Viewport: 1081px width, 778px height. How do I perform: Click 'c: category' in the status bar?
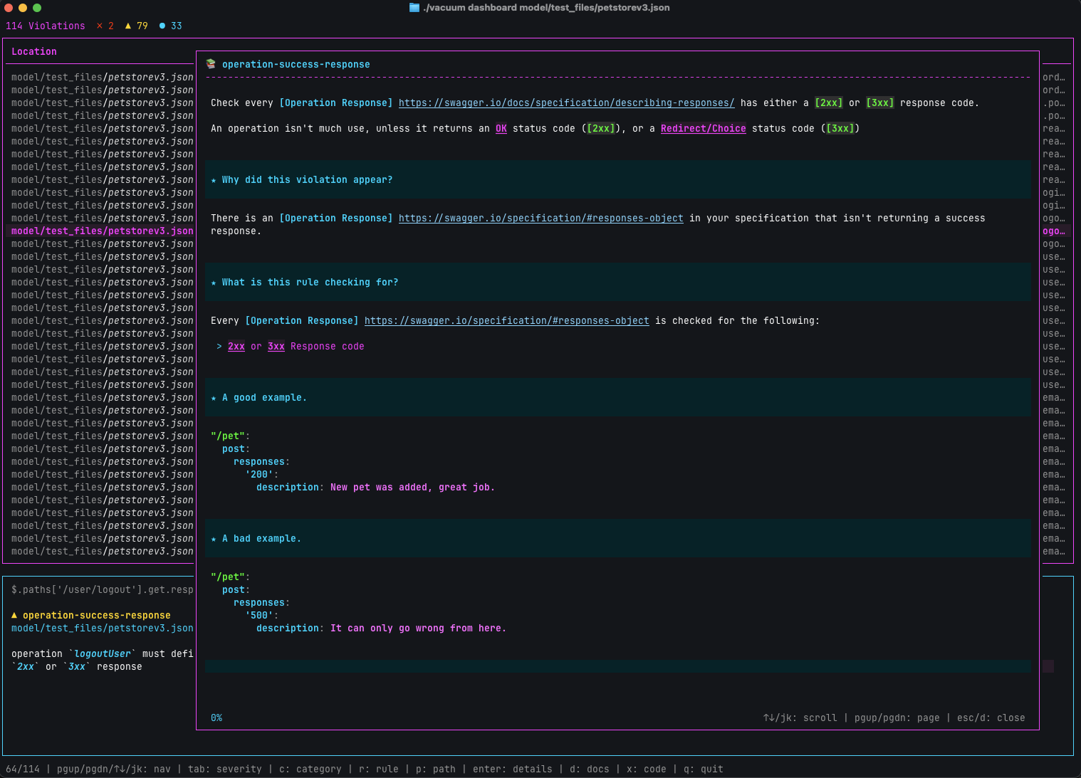click(x=310, y=769)
